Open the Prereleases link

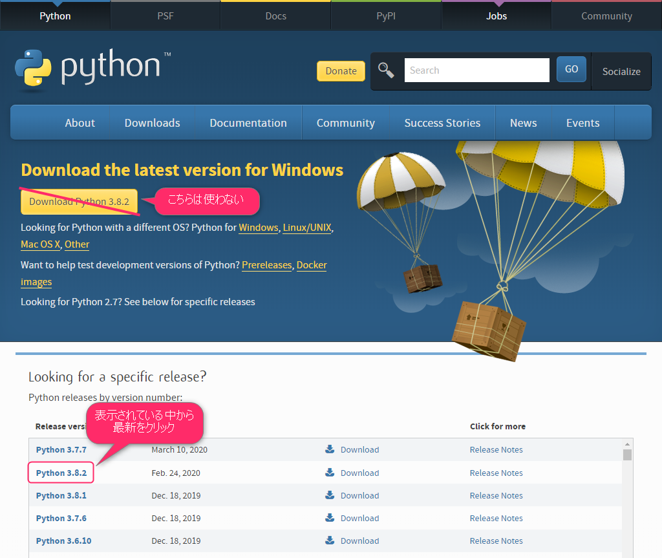click(x=267, y=265)
